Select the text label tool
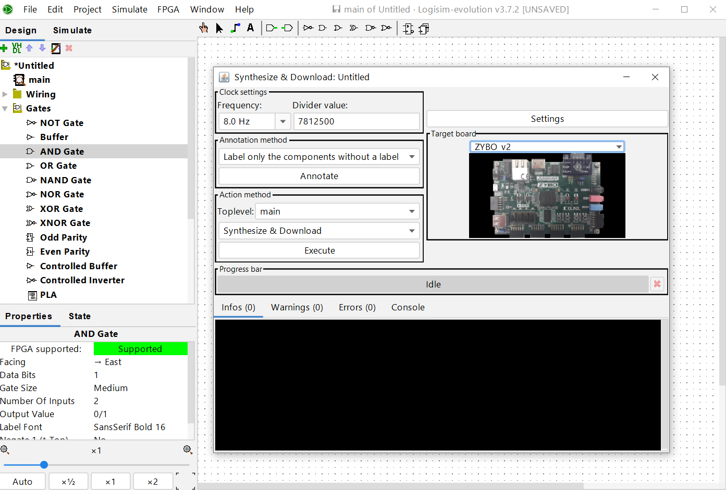Image resolution: width=726 pixels, height=490 pixels. (x=251, y=28)
